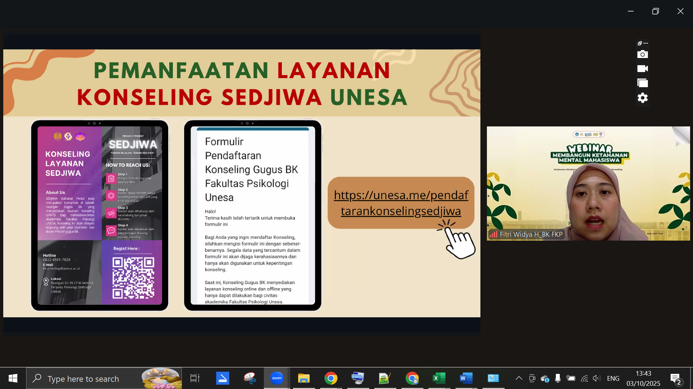Open File Explorer from taskbar

click(304, 378)
